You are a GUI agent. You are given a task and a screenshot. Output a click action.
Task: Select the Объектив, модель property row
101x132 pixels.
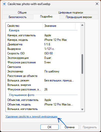42,104
